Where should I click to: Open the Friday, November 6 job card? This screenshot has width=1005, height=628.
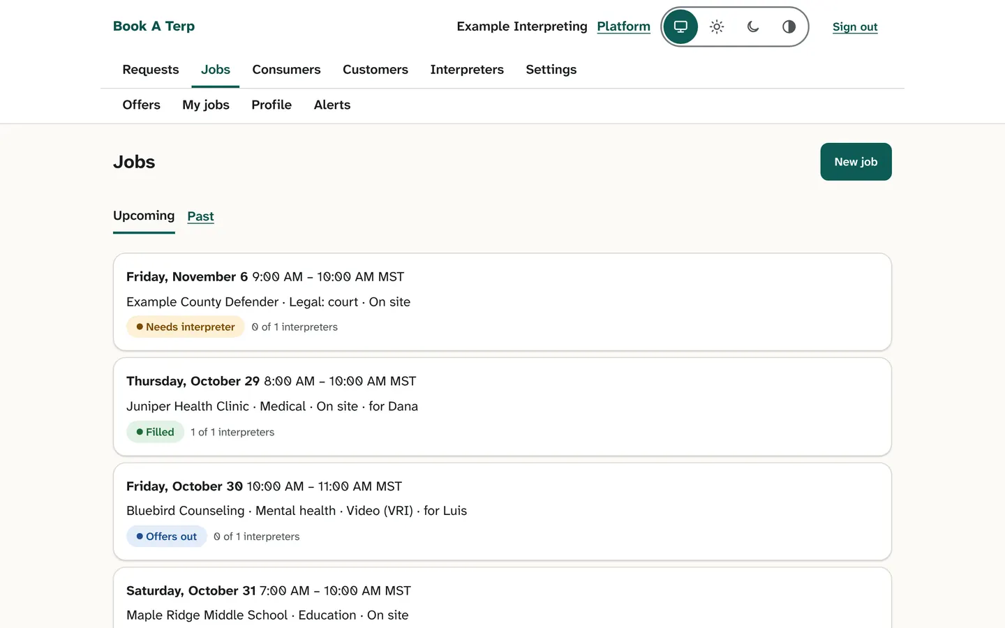click(502, 302)
